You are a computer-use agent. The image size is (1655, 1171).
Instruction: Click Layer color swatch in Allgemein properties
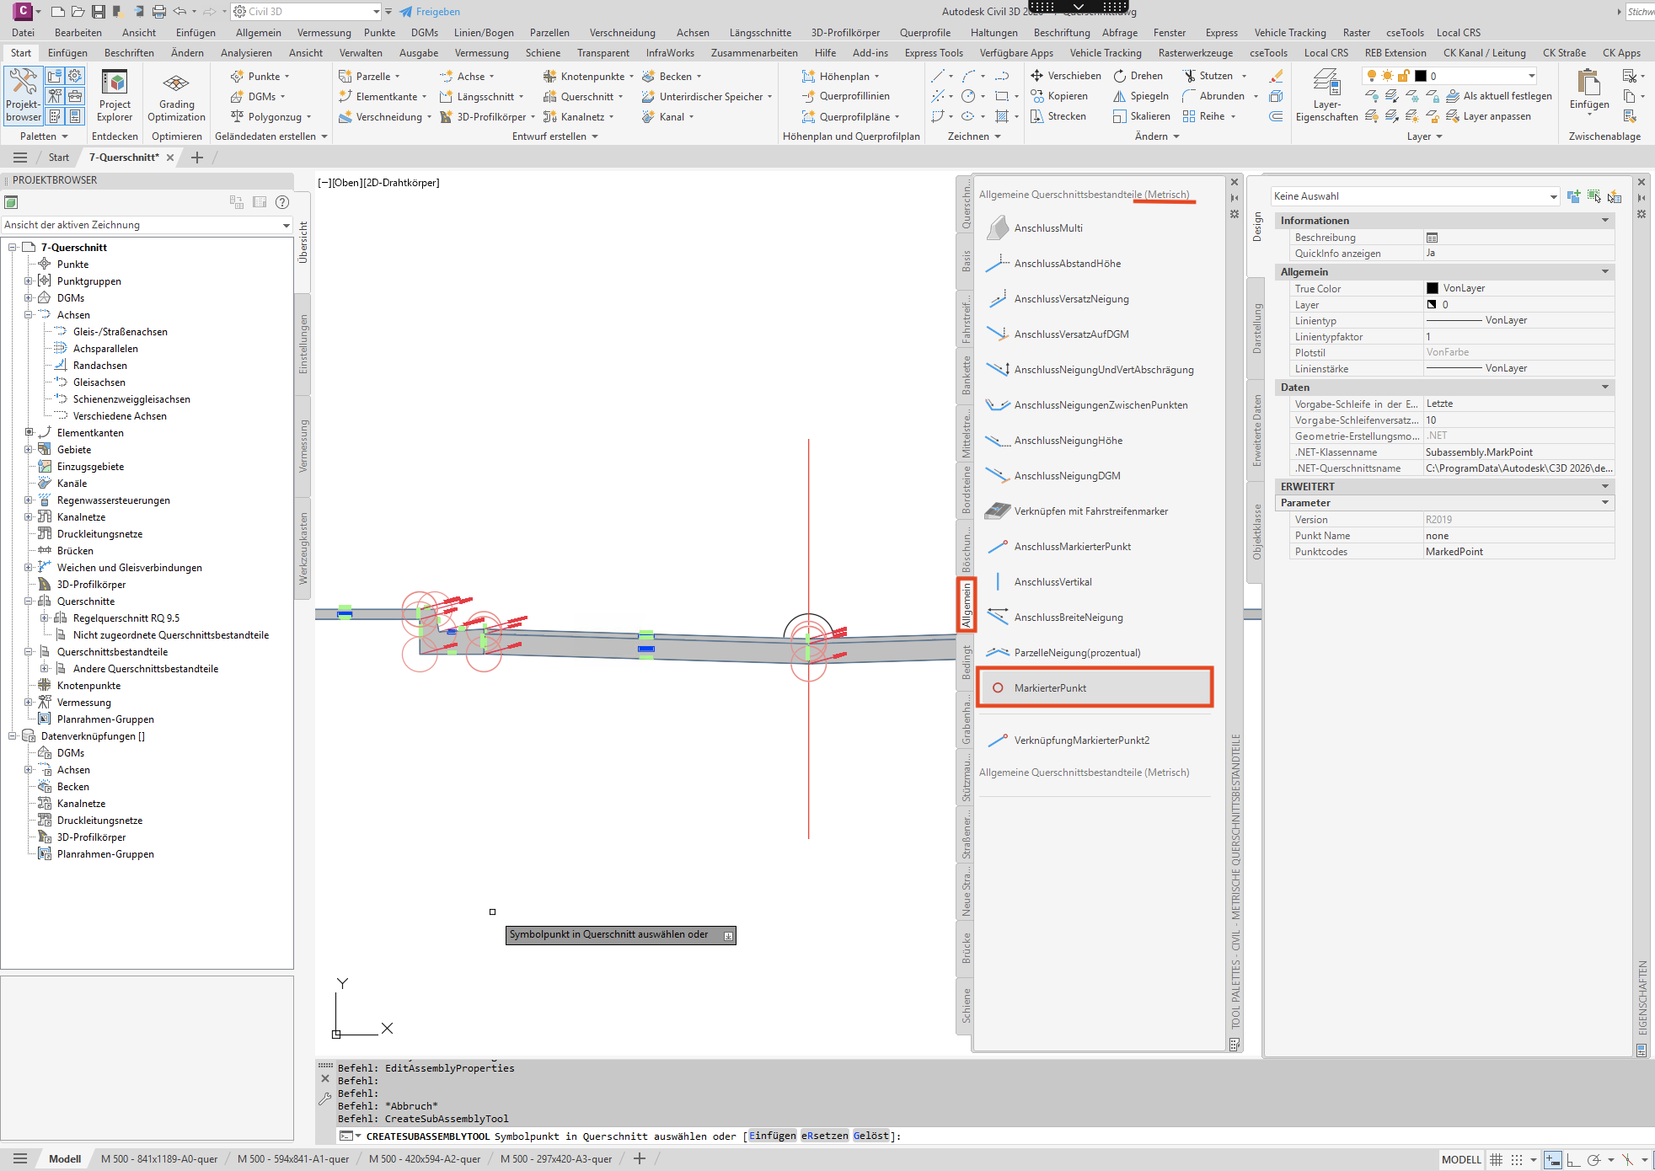point(1432,304)
